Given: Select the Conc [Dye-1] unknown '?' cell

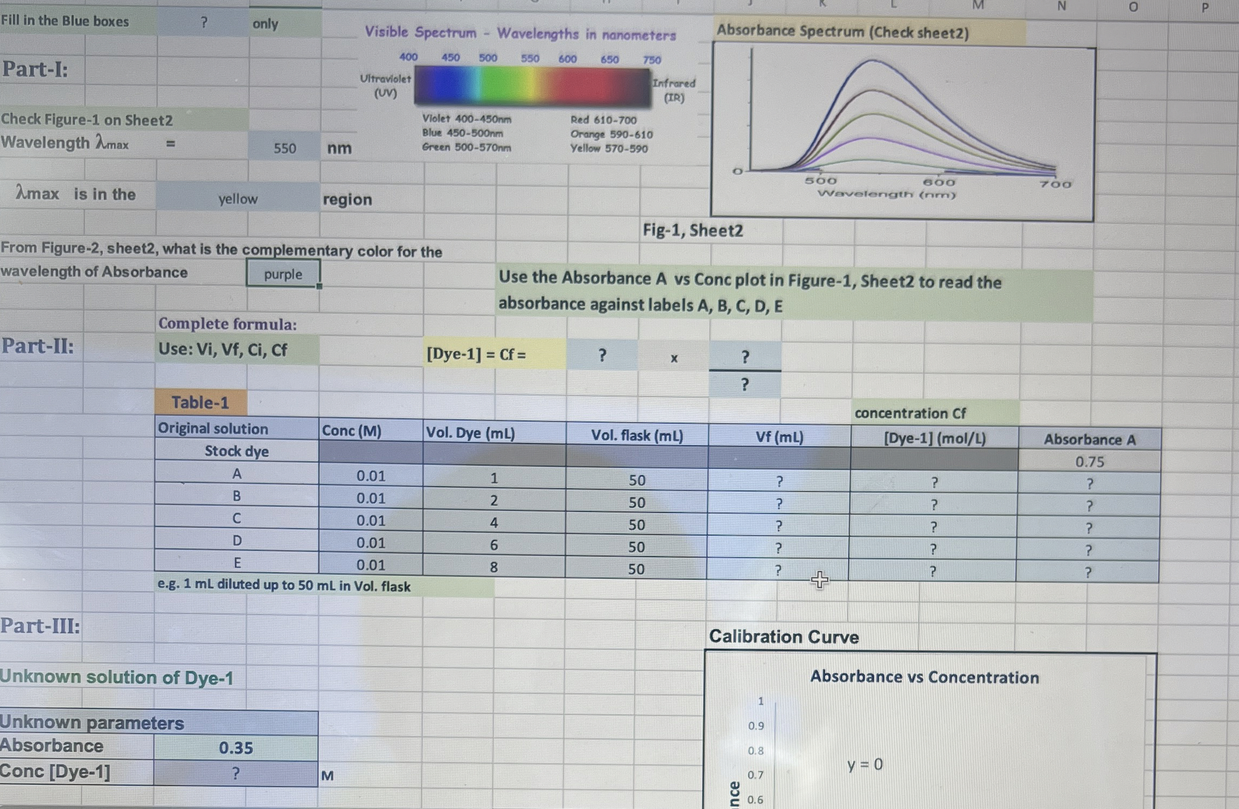Looking at the screenshot, I should click(235, 771).
